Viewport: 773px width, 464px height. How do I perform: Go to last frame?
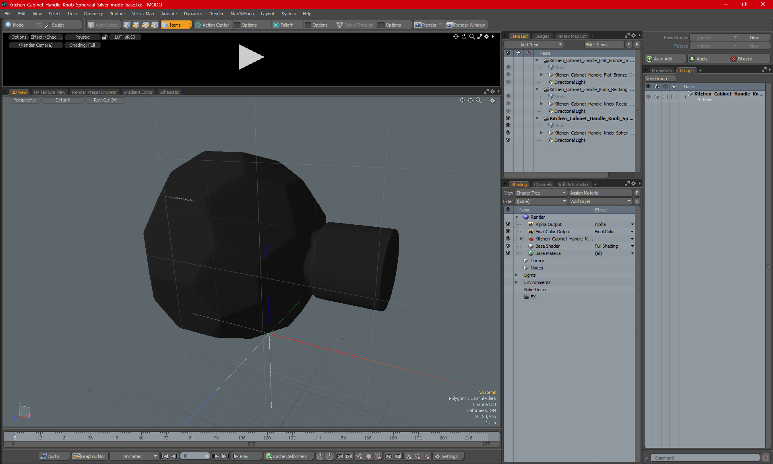coord(225,456)
